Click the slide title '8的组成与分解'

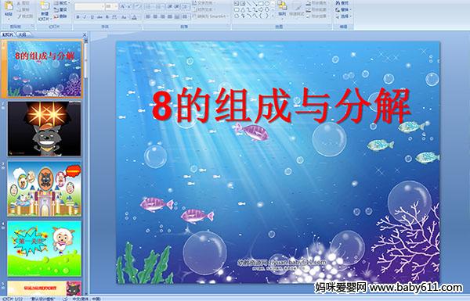point(281,106)
